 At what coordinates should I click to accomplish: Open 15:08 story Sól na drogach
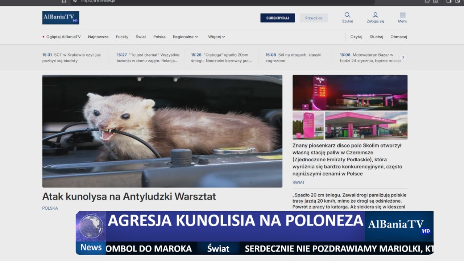[294, 58]
